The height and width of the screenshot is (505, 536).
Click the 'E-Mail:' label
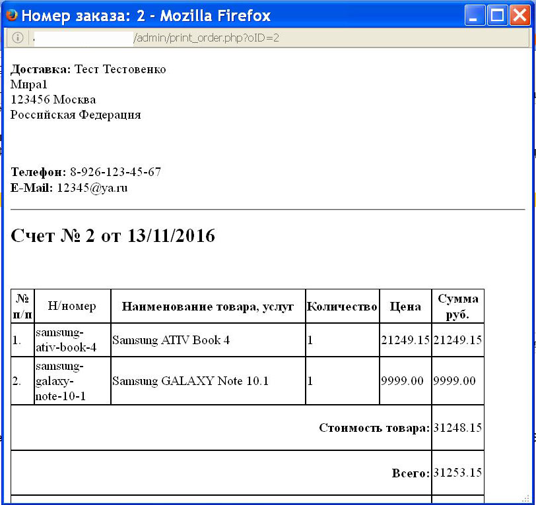[32, 188]
